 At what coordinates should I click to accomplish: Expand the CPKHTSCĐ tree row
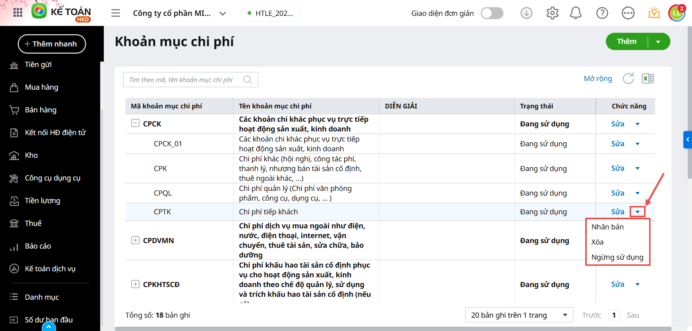[135, 284]
